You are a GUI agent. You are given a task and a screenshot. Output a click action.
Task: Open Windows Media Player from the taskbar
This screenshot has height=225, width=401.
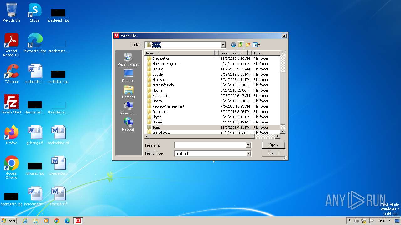coord(46,221)
